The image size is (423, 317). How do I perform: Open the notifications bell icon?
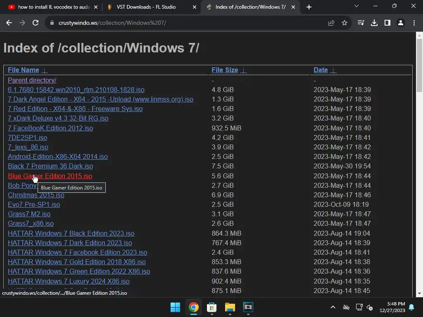pyautogui.click(x=412, y=307)
